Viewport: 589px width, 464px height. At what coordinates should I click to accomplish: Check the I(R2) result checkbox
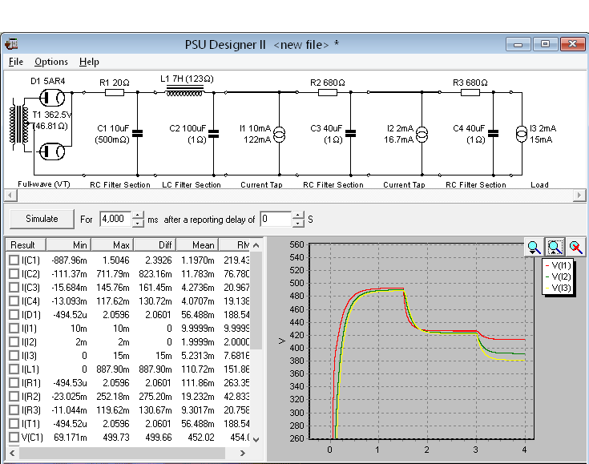(14, 397)
